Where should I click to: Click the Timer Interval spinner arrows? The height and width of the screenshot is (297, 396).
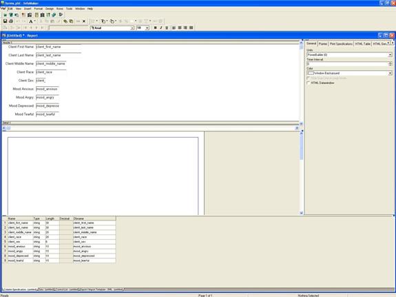tap(390, 64)
